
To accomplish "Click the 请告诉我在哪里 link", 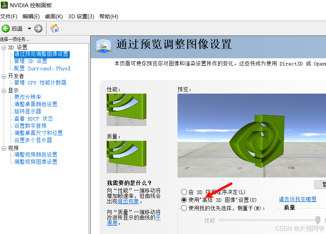I will tap(297, 199).
